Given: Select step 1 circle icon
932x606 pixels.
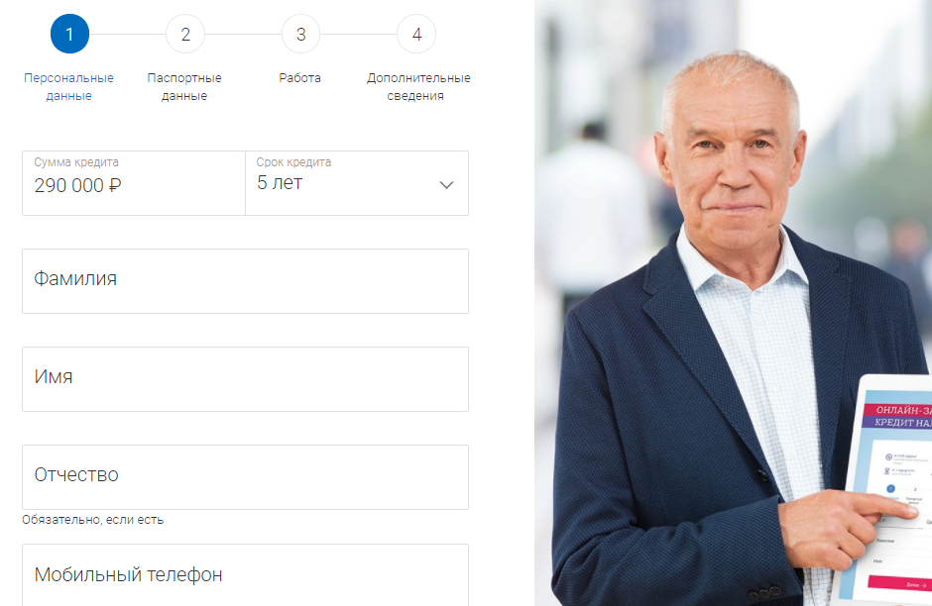Looking at the screenshot, I should [x=69, y=34].
